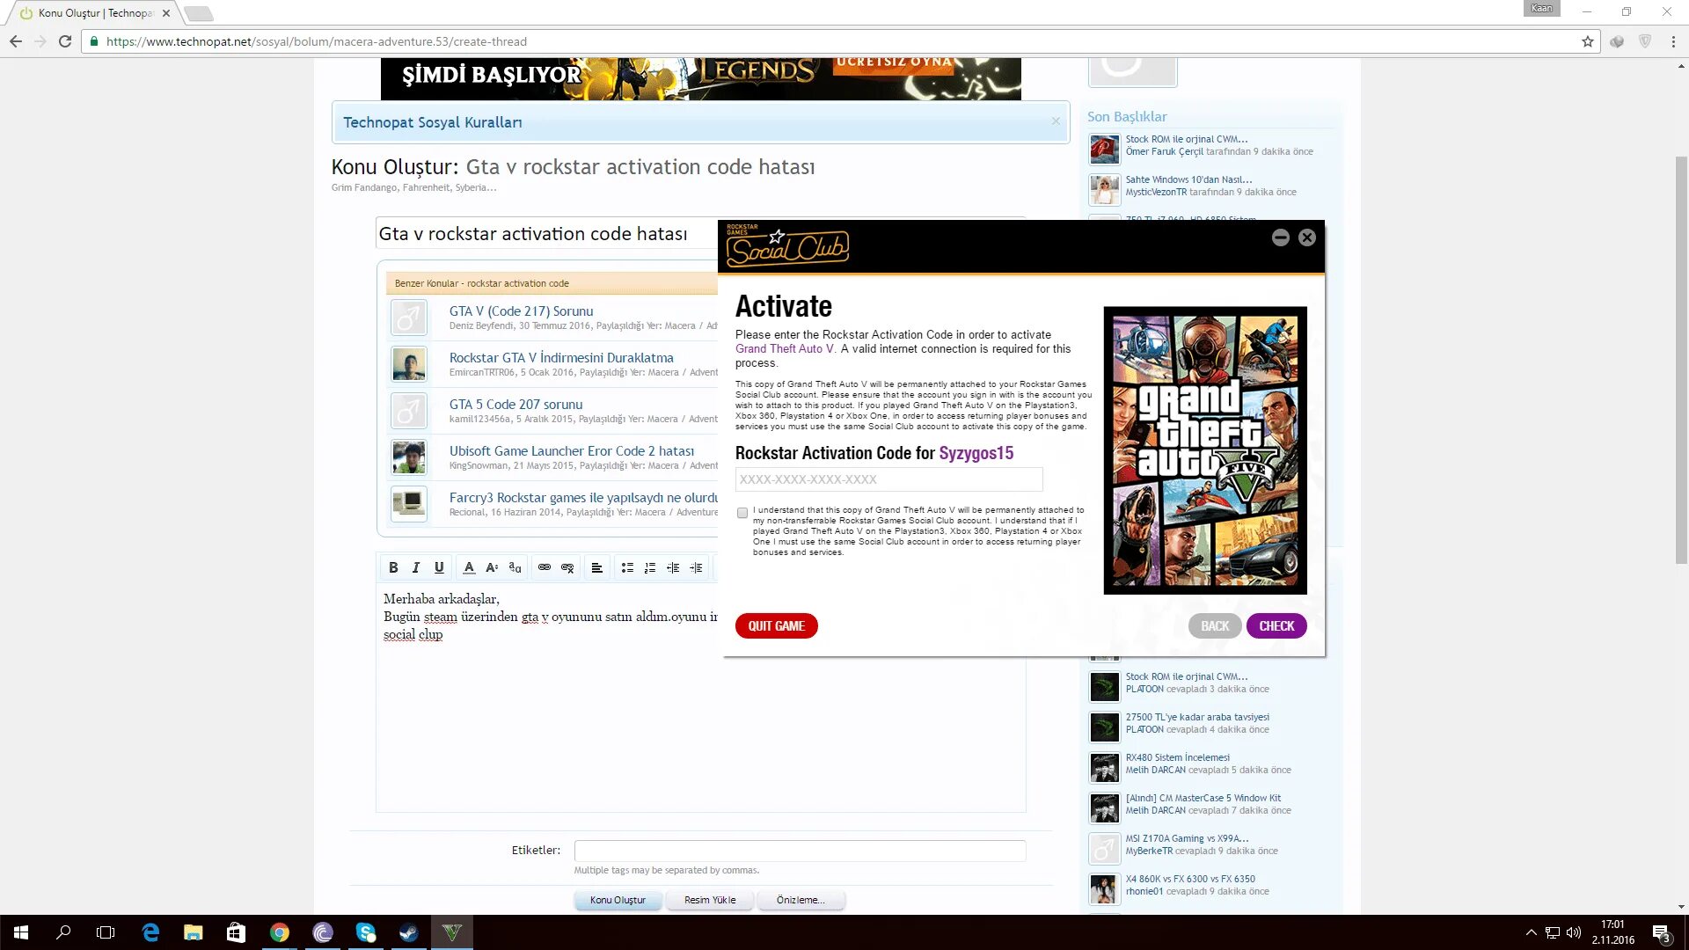Click the outdent icon
The height and width of the screenshot is (950, 1689).
673,567
